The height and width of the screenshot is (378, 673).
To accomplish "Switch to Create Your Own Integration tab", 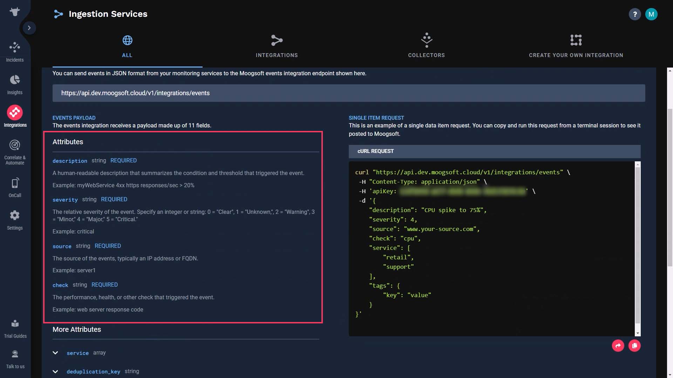I will (x=576, y=47).
